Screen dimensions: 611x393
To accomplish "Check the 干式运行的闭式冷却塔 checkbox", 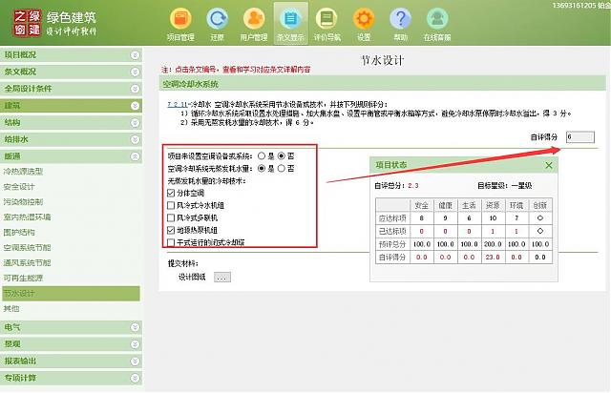I will pyautogui.click(x=171, y=242).
